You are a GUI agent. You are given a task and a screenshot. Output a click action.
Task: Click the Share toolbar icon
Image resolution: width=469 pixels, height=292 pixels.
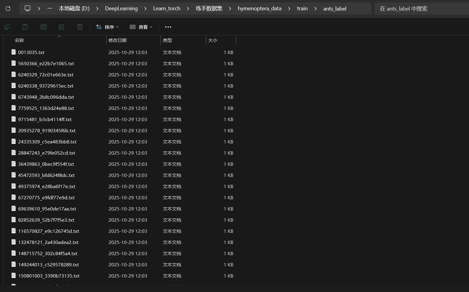point(61,27)
